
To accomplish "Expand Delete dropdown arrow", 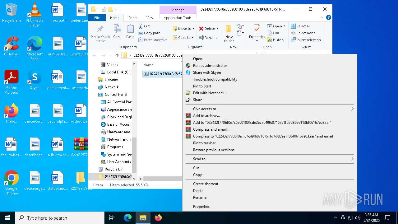I will tap(217, 29).
